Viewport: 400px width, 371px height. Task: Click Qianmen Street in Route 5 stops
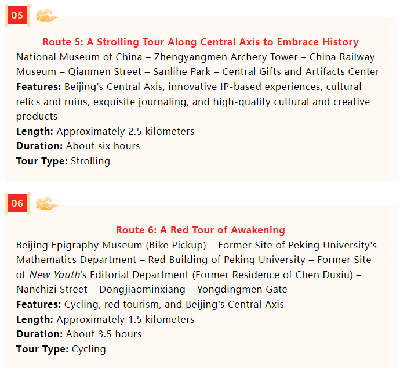(104, 72)
